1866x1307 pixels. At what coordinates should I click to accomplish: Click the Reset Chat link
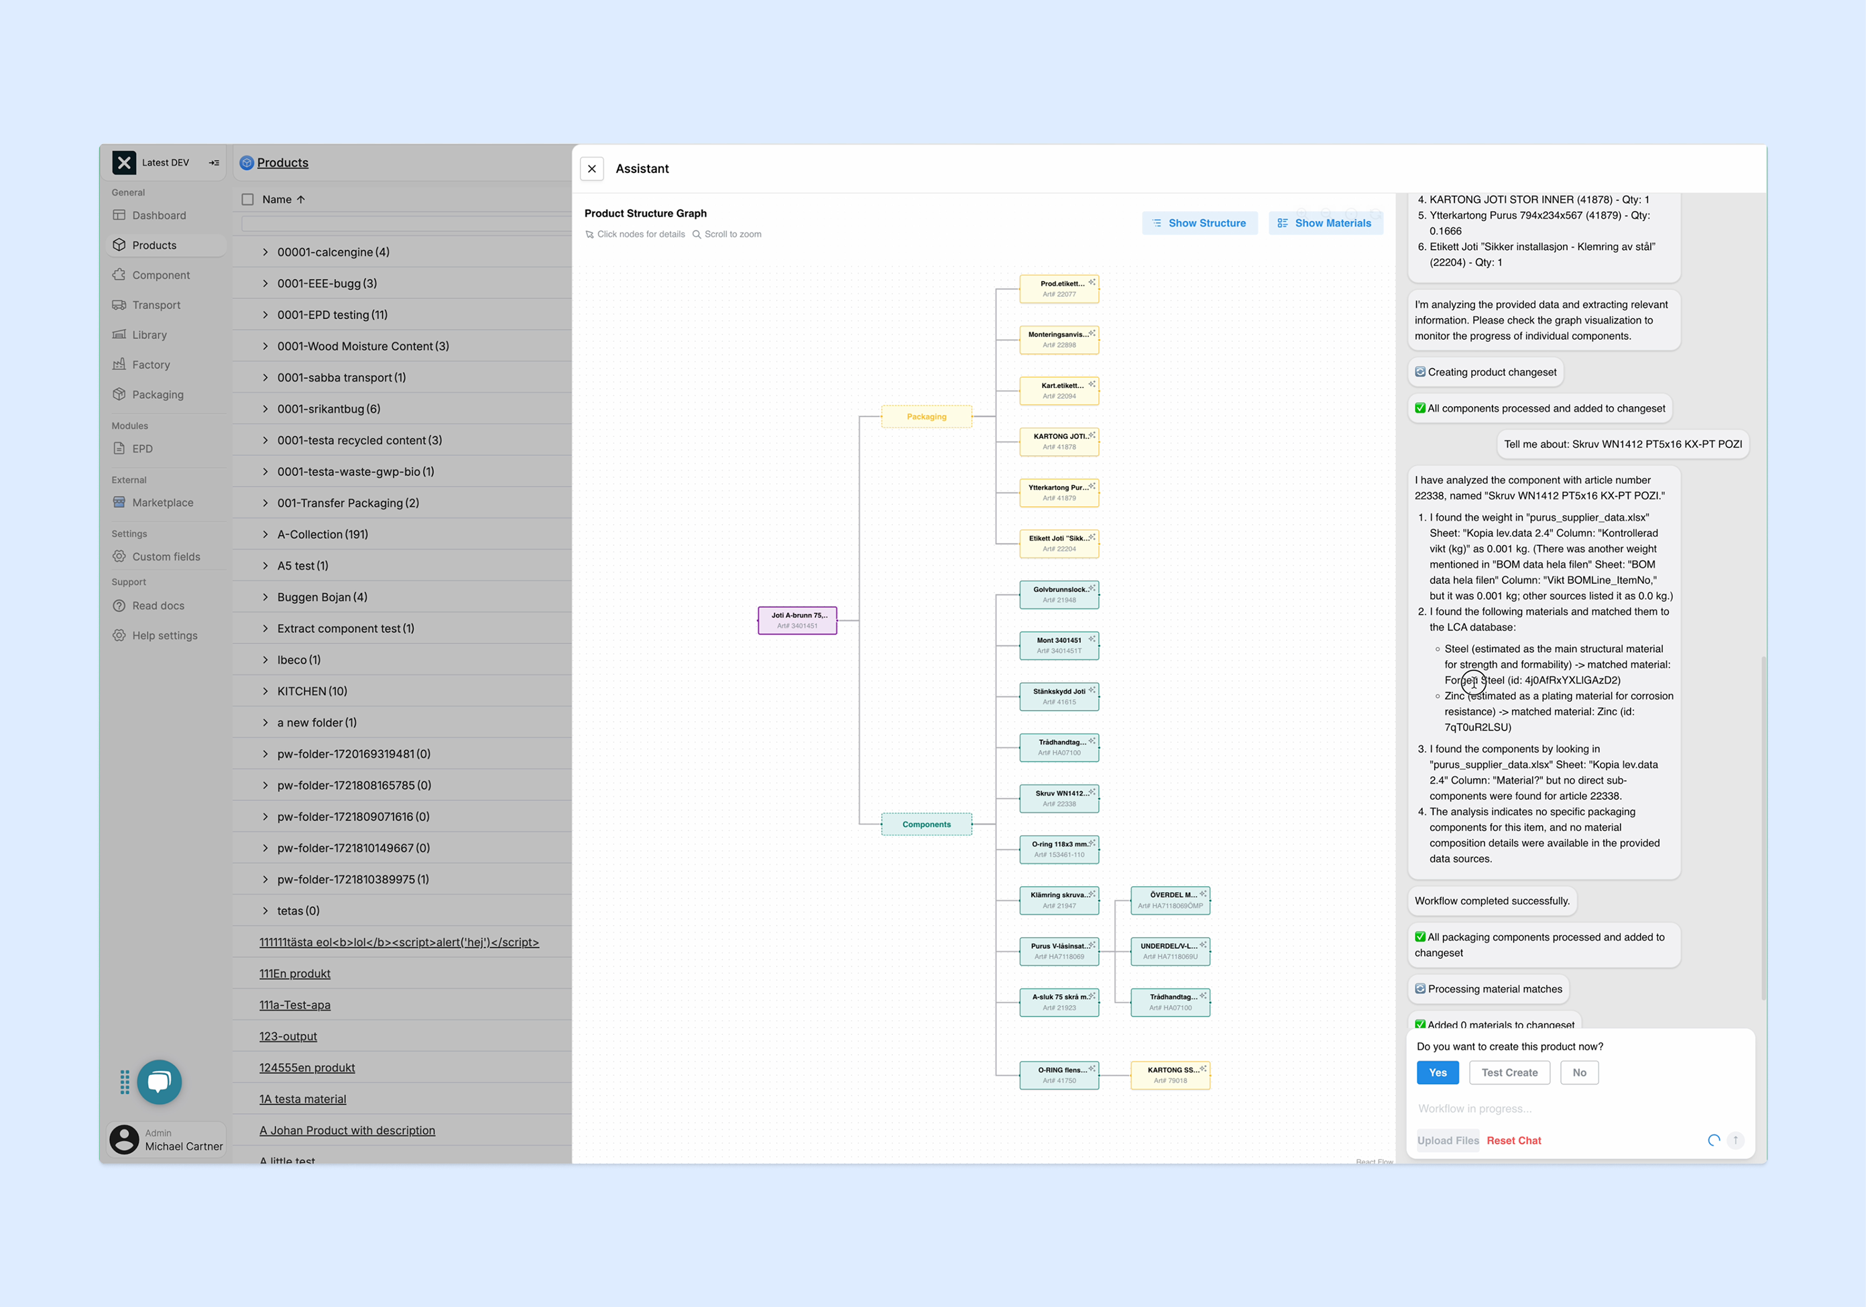tap(1513, 1141)
